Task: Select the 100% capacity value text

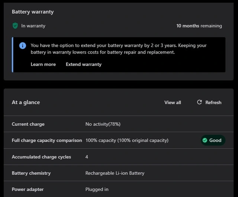Action: pyautogui.click(x=127, y=141)
